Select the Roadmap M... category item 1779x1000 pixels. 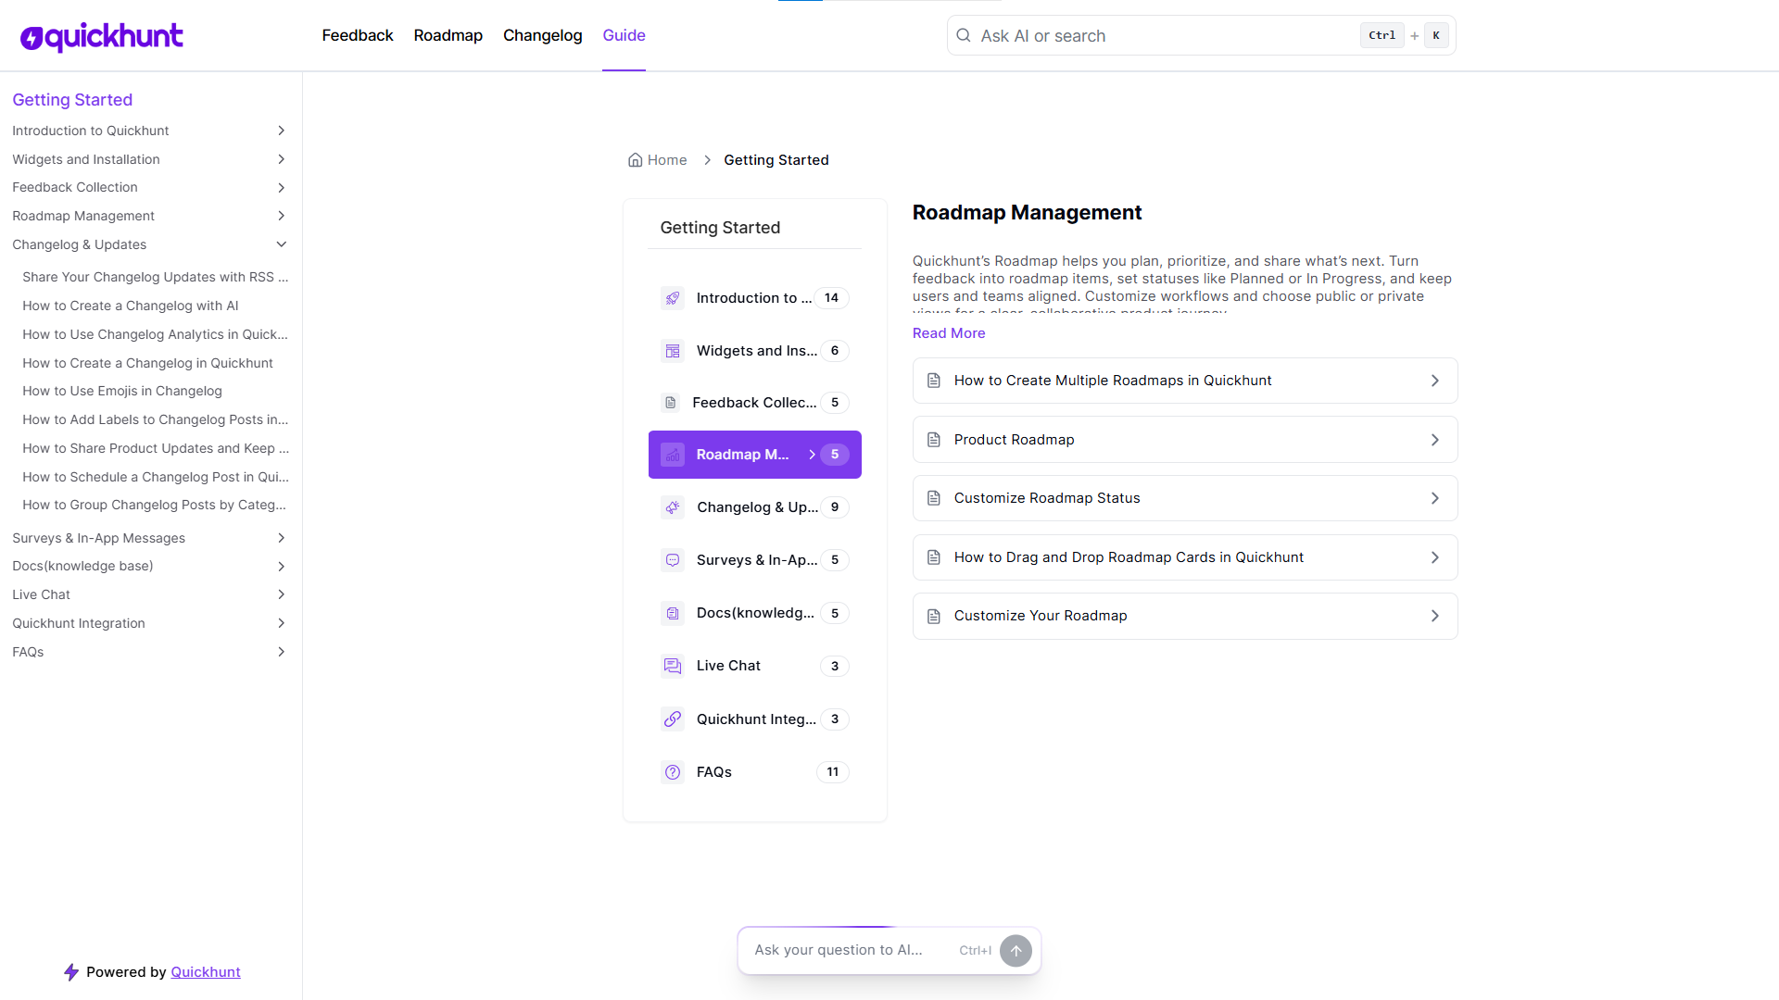click(x=755, y=455)
